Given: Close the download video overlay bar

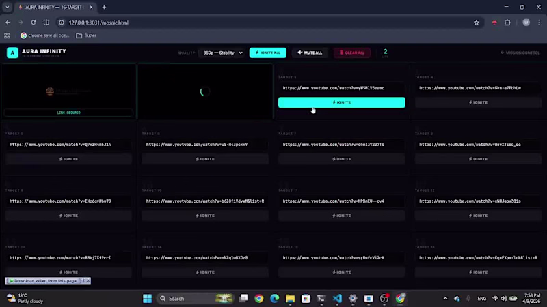Looking at the screenshot, I should [88, 281].
